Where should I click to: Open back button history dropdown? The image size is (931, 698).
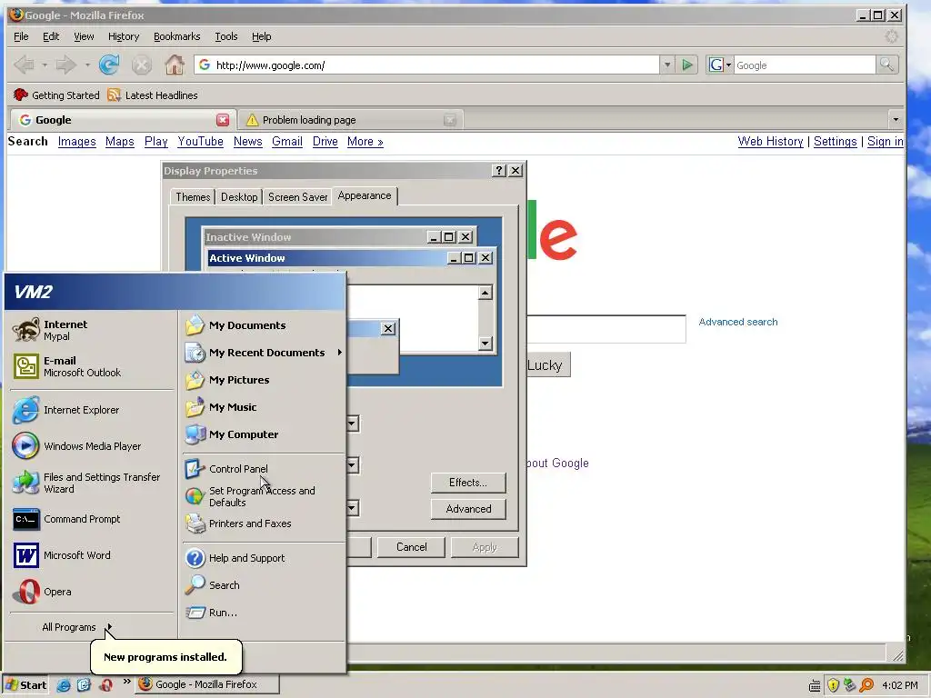click(45, 65)
